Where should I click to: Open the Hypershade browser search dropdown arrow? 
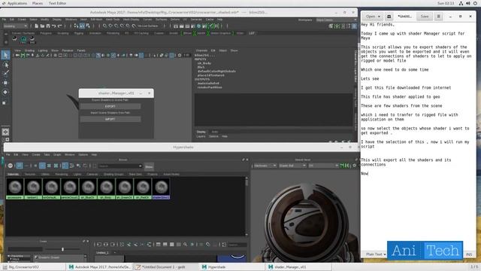141,166
